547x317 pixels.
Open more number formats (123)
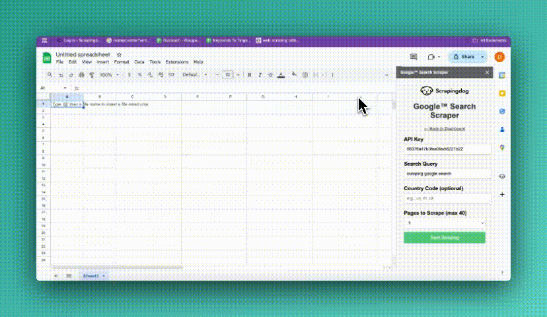tap(171, 75)
